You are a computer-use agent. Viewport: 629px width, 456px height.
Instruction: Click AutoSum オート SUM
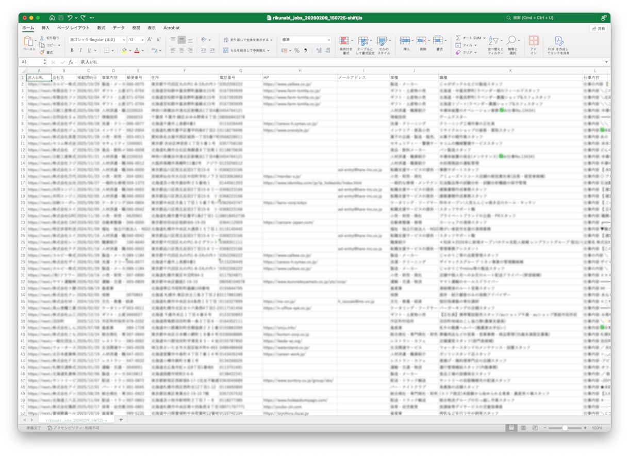point(470,38)
